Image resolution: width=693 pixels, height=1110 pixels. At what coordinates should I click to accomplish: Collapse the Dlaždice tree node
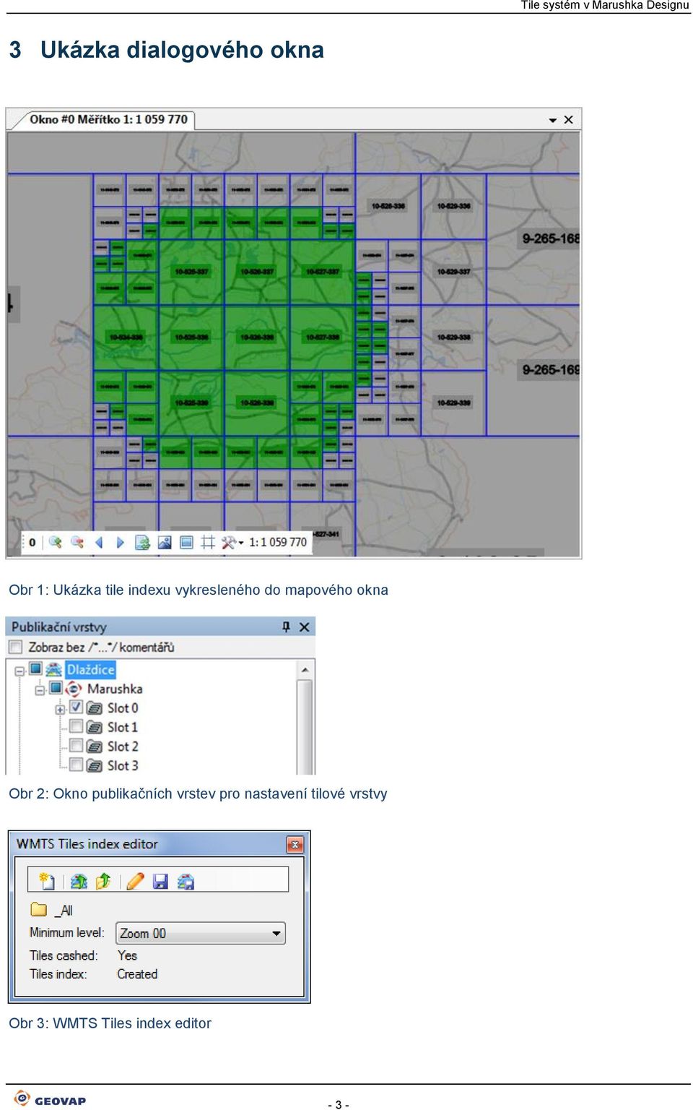[19, 671]
